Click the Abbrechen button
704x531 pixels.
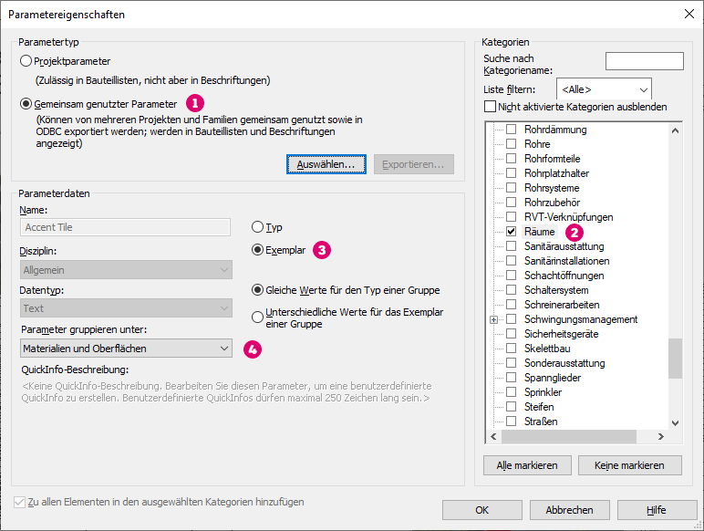[x=570, y=509]
